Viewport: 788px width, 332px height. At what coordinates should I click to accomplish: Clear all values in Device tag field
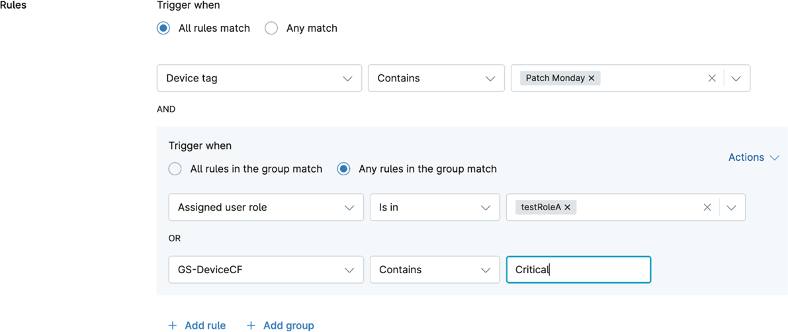click(712, 78)
